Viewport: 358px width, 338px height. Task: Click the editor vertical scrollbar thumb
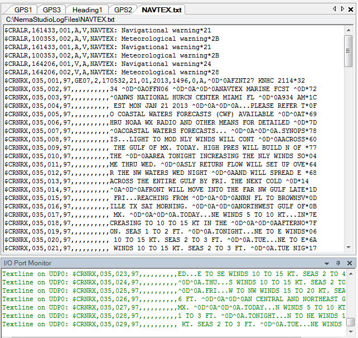click(349, 56)
